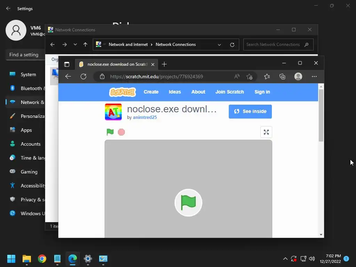Go up one level in Network Connections
The width and height of the screenshot is (356, 267).
point(86,44)
